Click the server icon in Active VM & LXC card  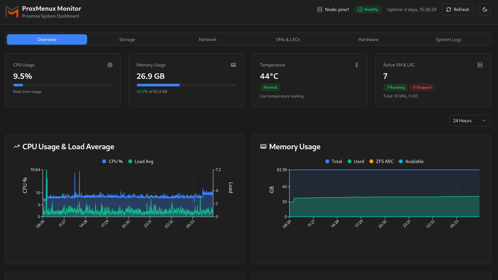(480, 65)
